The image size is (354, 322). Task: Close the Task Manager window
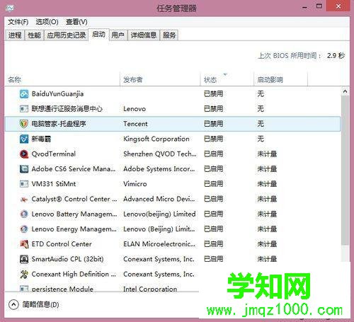[x=338, y=6]
